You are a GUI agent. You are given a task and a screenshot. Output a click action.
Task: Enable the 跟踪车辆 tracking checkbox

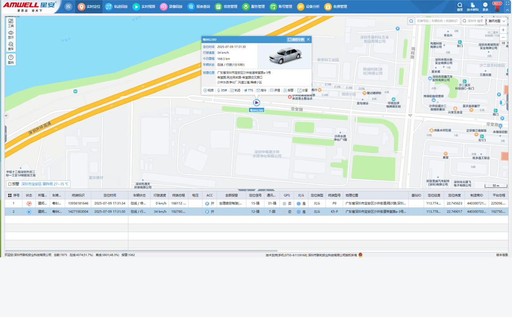tap(290, 40)
